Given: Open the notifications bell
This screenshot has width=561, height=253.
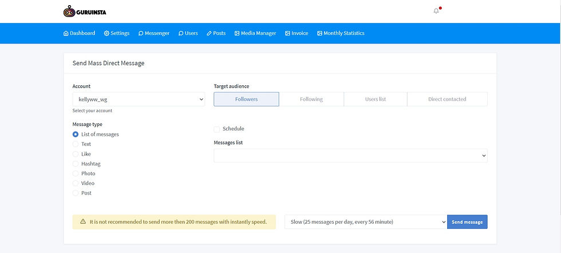Looking at the screenshot, I should click(436, 11).
